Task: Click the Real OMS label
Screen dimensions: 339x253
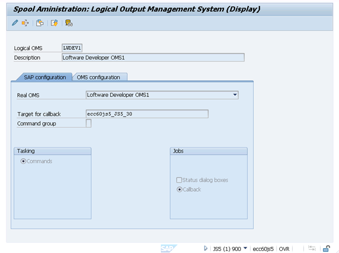Action: tap(28, 95)
